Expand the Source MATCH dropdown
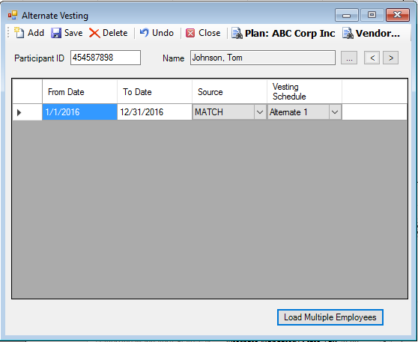The image size is (418, 342). click(260, 112)
